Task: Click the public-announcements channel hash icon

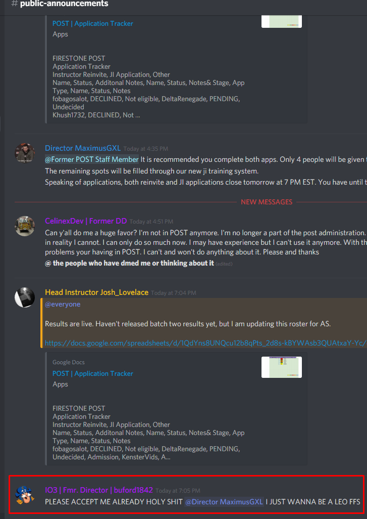Action: (14, 4)
